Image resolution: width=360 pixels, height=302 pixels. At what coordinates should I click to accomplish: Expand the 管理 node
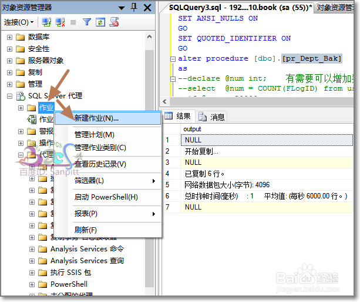pyautogui.click(x=9, y=84)
